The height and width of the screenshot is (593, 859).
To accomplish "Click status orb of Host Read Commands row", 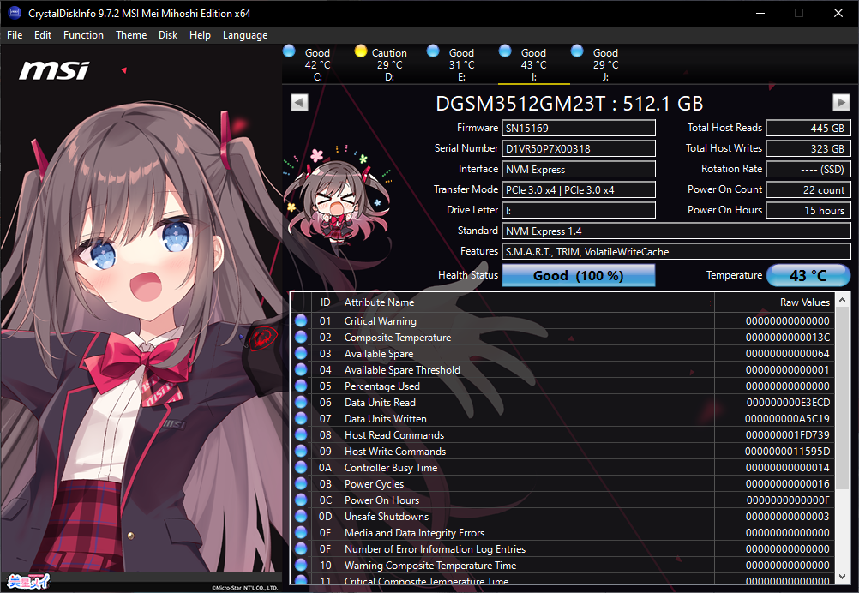I will click(x=301, y=435).
